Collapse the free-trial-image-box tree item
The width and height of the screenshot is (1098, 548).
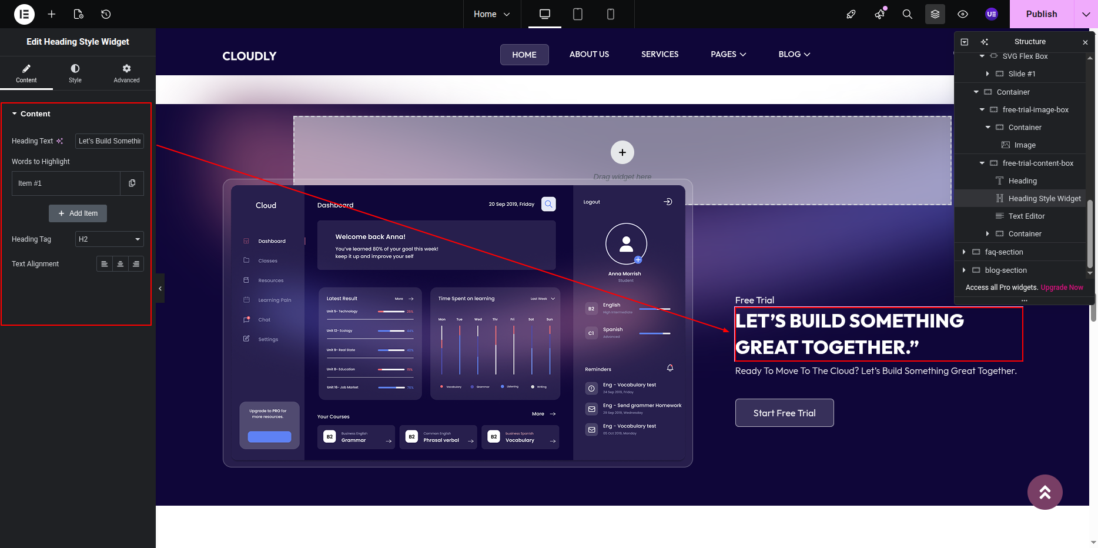tap(982, 110)
